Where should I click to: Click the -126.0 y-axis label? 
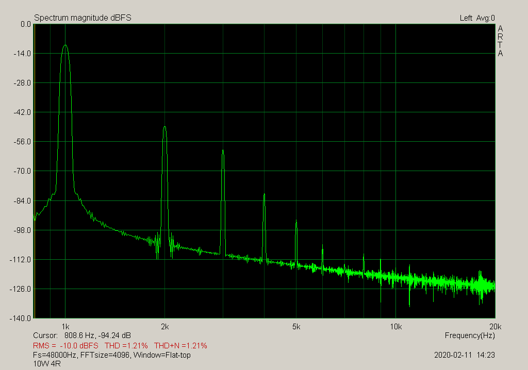21,289
